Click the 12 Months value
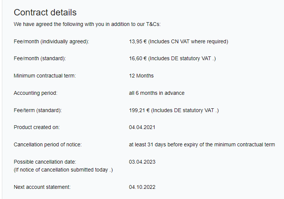 coord(141,76)
